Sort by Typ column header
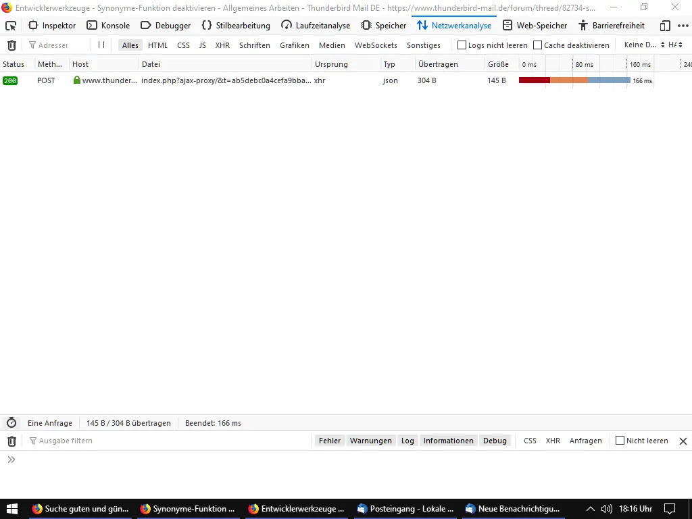The width and height of the screenshot is (692, 519). point(397,64)
